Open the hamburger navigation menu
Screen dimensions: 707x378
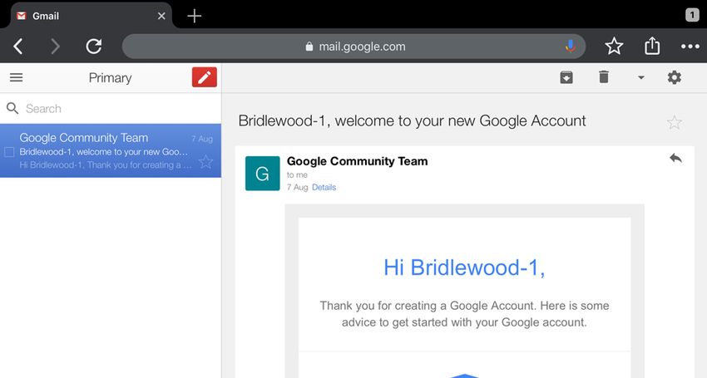(x=17, y=77)
